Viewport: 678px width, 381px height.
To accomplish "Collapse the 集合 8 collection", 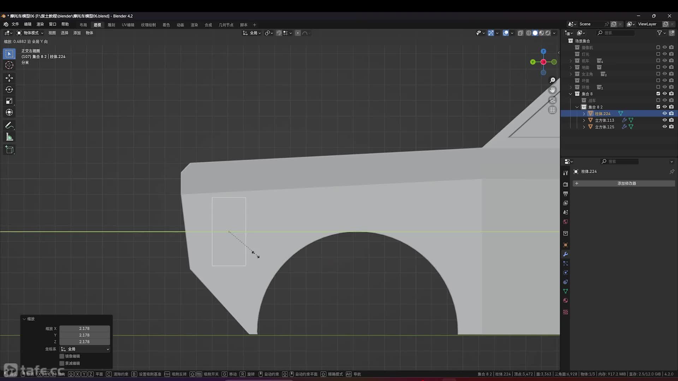I will [571, 94].
